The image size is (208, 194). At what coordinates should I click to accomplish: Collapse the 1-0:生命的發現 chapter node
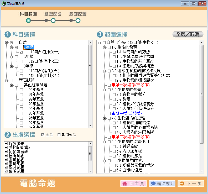pyautogui.click(x=104, y=47)
